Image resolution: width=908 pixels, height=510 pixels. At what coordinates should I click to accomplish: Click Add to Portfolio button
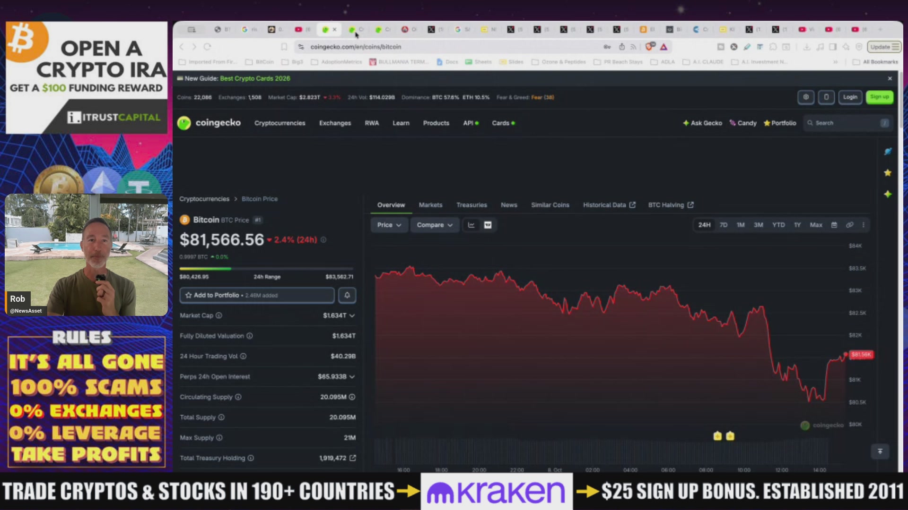point(257,295)
